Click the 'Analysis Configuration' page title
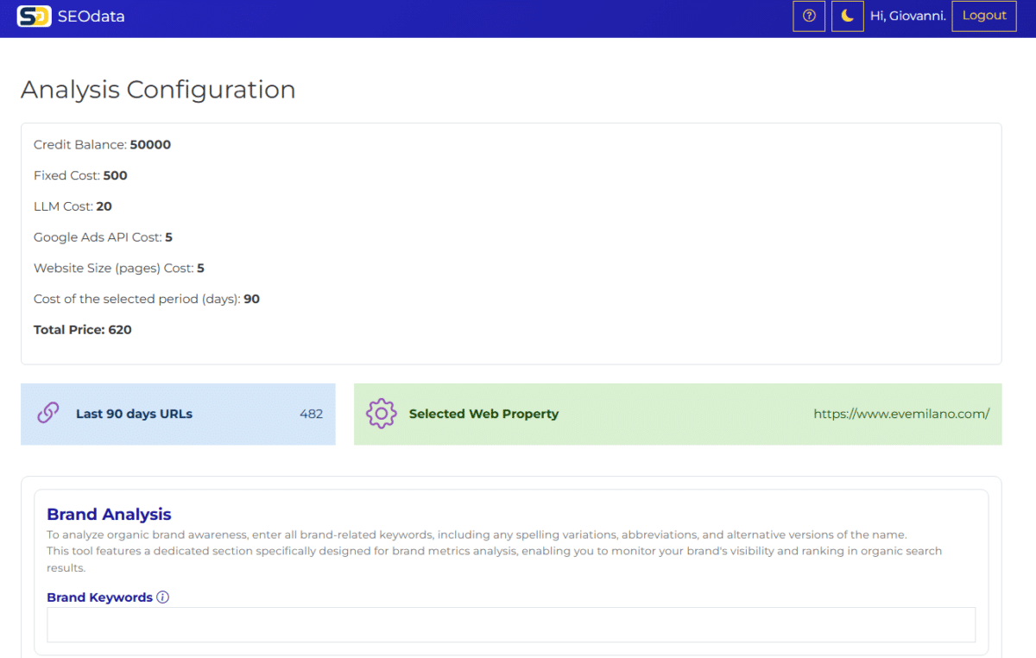The image size is (1036, 658). pyautogui.click(x=158, y=90)
